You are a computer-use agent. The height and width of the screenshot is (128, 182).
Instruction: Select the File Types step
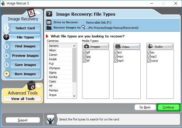click(25, 37)
